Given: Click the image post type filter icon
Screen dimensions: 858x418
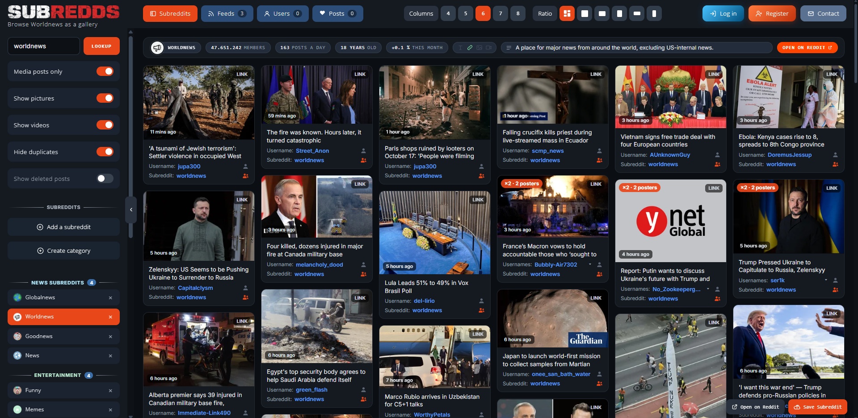Looking at the screenshot, I should click(479, 47).
